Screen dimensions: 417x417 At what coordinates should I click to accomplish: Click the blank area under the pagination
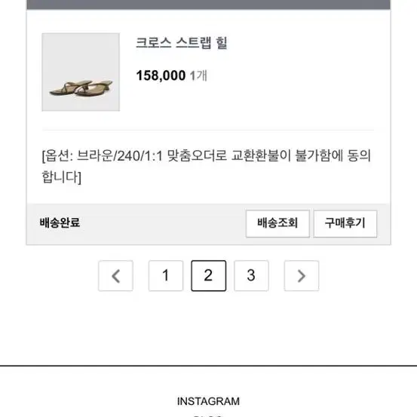pos(208,329)
